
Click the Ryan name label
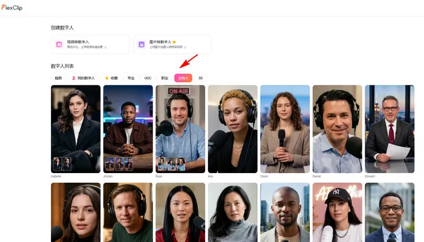159,176
